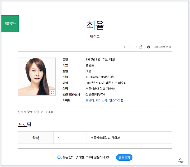The width and height of the screenshot is (190, 167).
Task: Click the name heading 최율
Action: (x=95, y=25)
